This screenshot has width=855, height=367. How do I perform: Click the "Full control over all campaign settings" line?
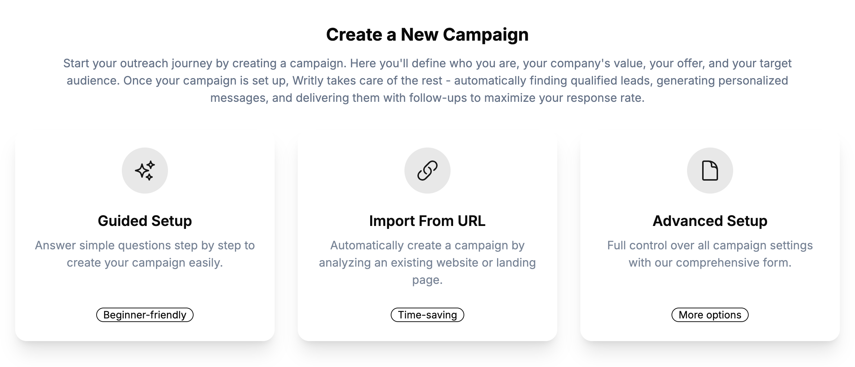(x=710, y=245)
